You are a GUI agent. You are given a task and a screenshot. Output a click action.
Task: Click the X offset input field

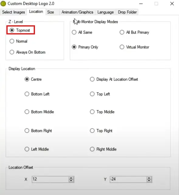tap(50, 179)
